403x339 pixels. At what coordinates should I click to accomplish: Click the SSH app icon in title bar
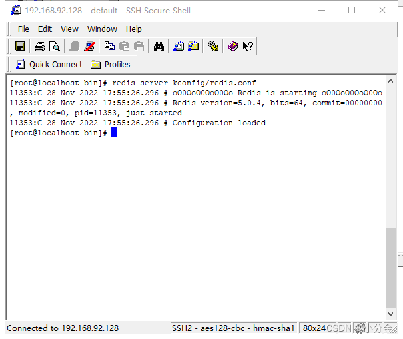coord(16,10)
